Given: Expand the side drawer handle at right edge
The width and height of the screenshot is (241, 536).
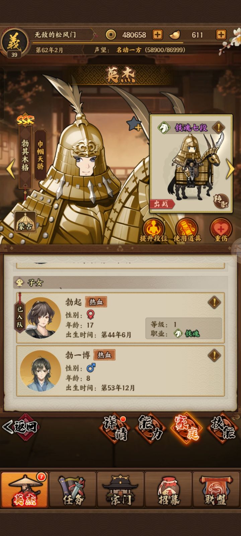Looking at the screenshot, I should [x=236, y=250].
